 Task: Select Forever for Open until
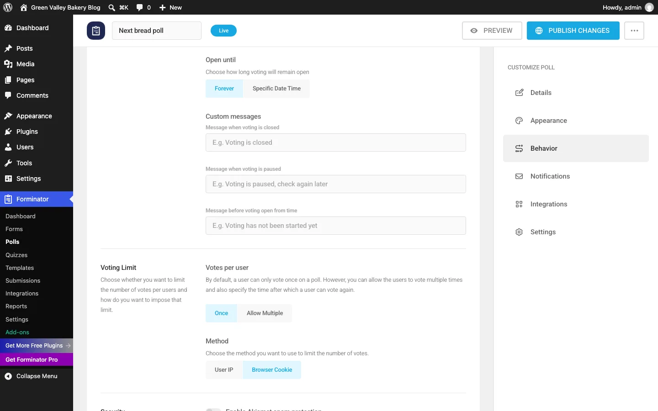pyautogui.click(x=224, y=89)
